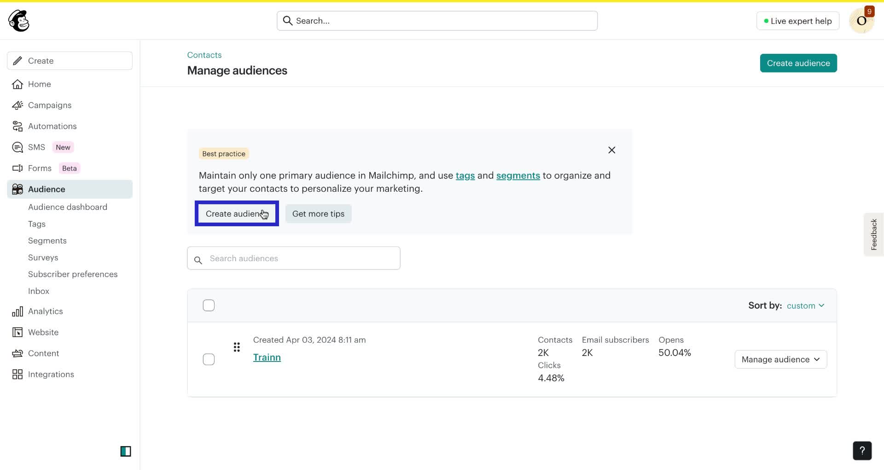Select the Campaigns icon in sidebar

[17, 105]
